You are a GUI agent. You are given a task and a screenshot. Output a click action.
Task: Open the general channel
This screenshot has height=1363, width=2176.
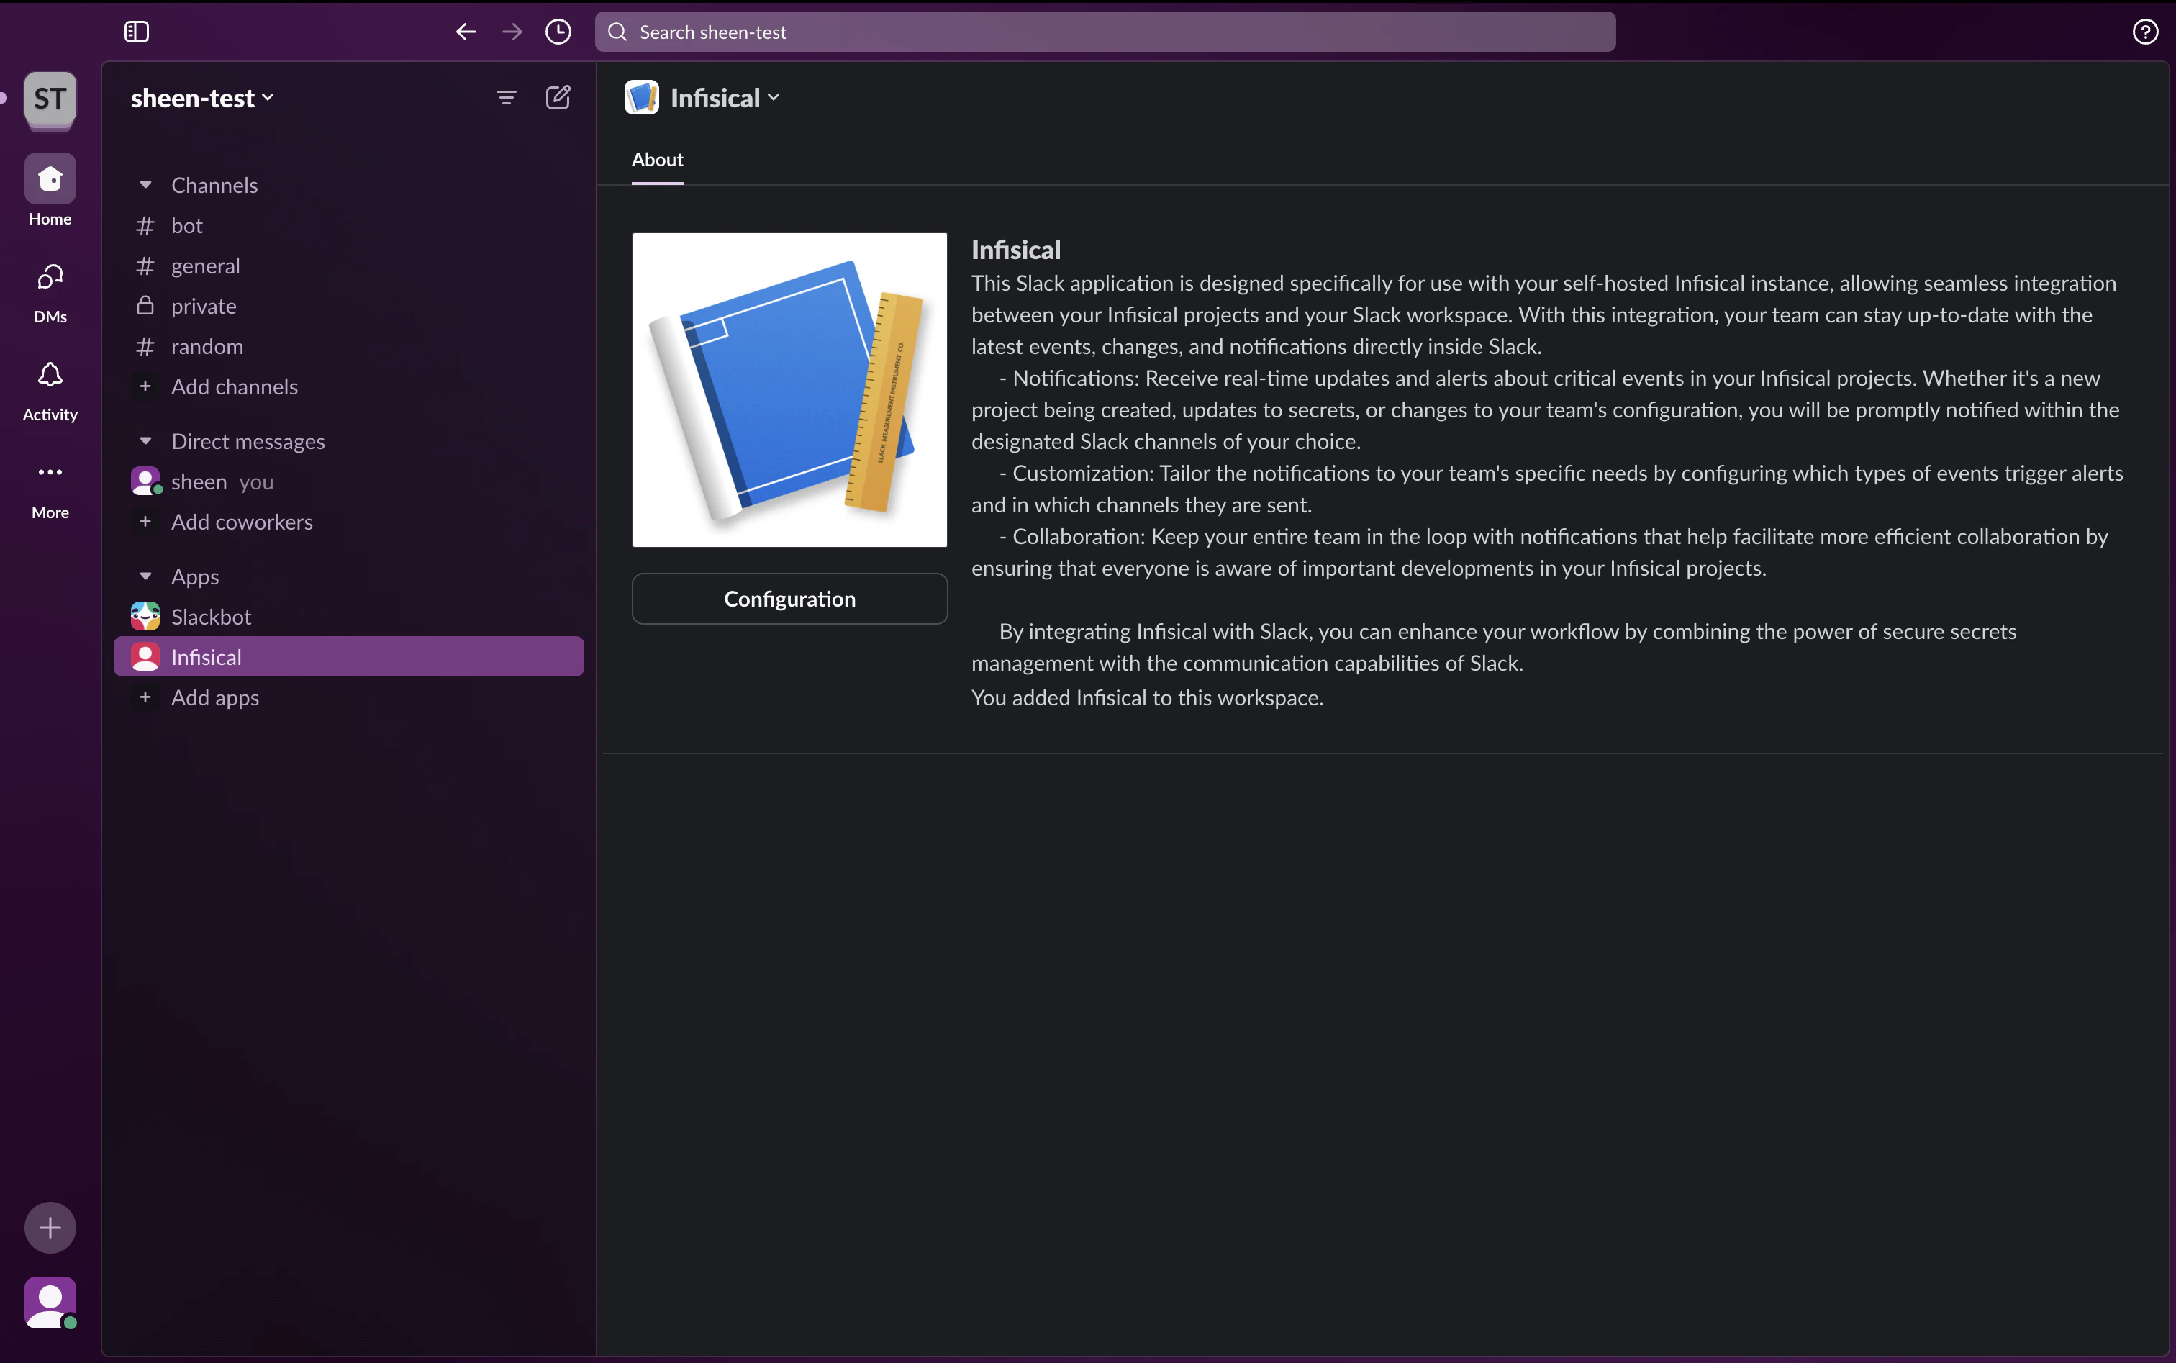(x=349, y=266)
